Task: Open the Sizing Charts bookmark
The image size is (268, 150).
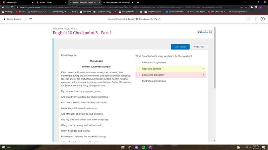Action: 128,12
